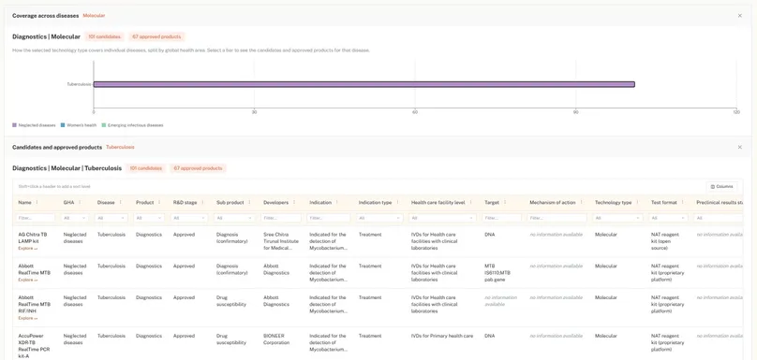This screenshot has height=360, width=757.
Task: Expand the Technology type filter dropdown
Action: click(x=618, y=218)
